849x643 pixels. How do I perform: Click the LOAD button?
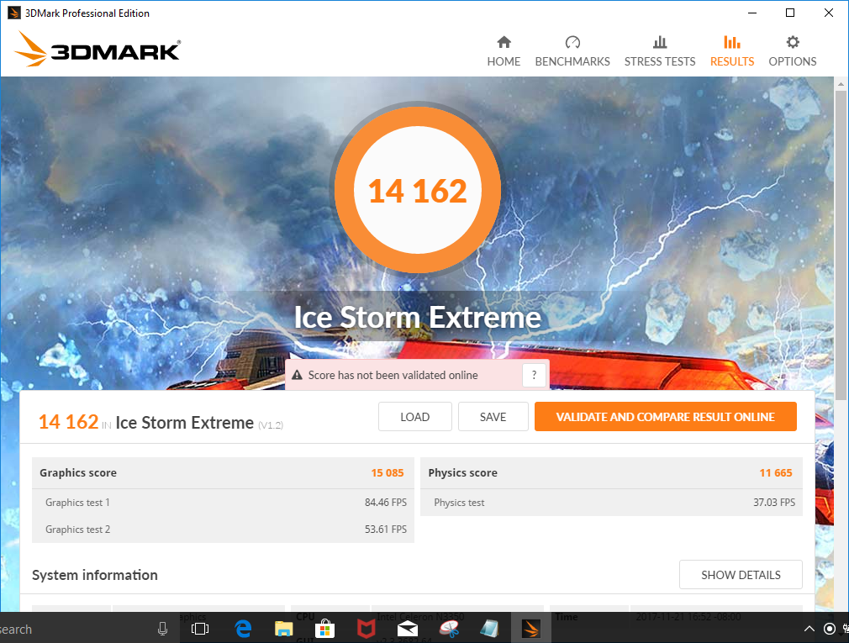[414, 417]
